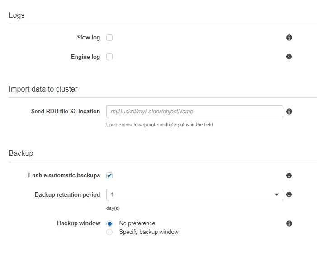The image size is (317, 257).
Task: Click the info icon for Engine log
Action: (289, 57)
